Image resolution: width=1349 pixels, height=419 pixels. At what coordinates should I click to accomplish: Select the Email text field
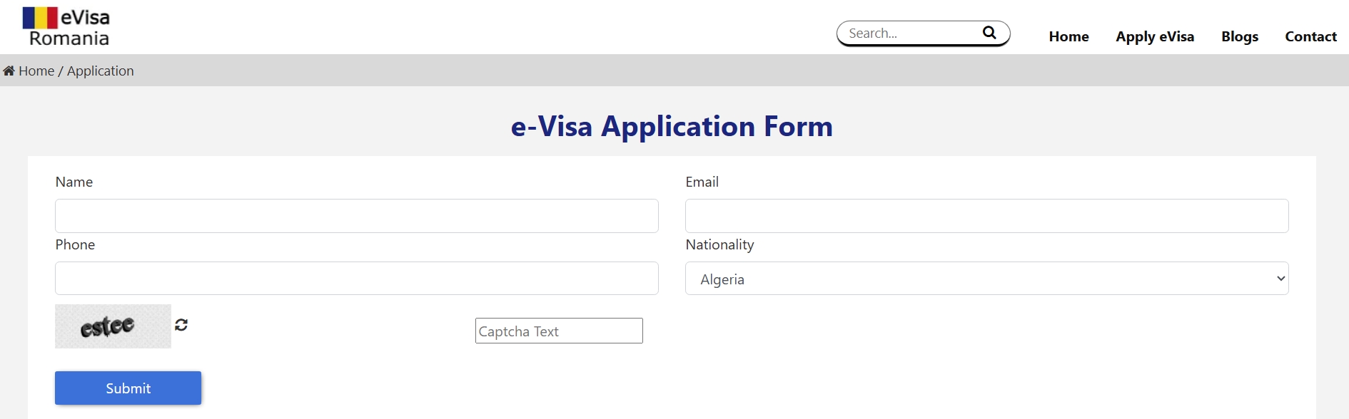[x=986, y=216]
